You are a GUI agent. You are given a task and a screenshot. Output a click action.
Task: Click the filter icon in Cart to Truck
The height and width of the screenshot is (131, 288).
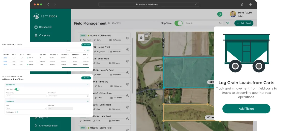click(x=88, y=51)
